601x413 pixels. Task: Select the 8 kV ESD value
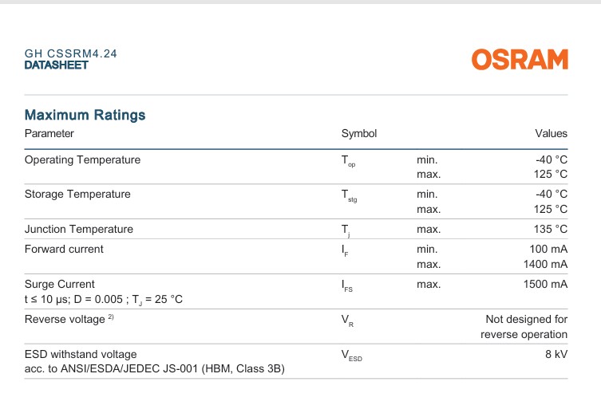point(556,354)
